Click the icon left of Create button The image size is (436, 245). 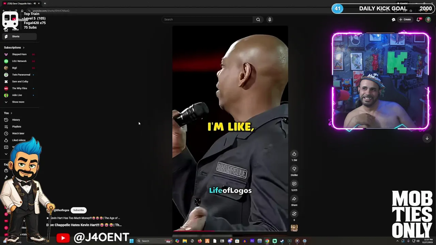tap(393, 19)
